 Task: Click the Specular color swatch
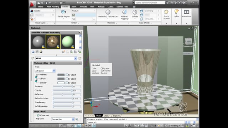pyautogui.click(x=61, y=83)
